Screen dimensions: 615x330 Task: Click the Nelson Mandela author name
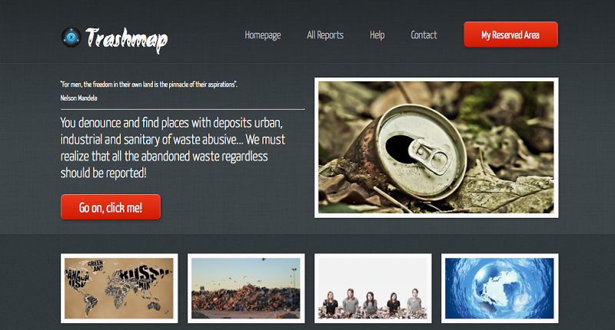(x=78, y=98)
